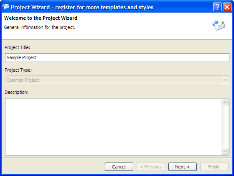The width and height of the screenshot is (234, 176).
Task: Close the Project Wizard dialog
Action: point(227,7)
